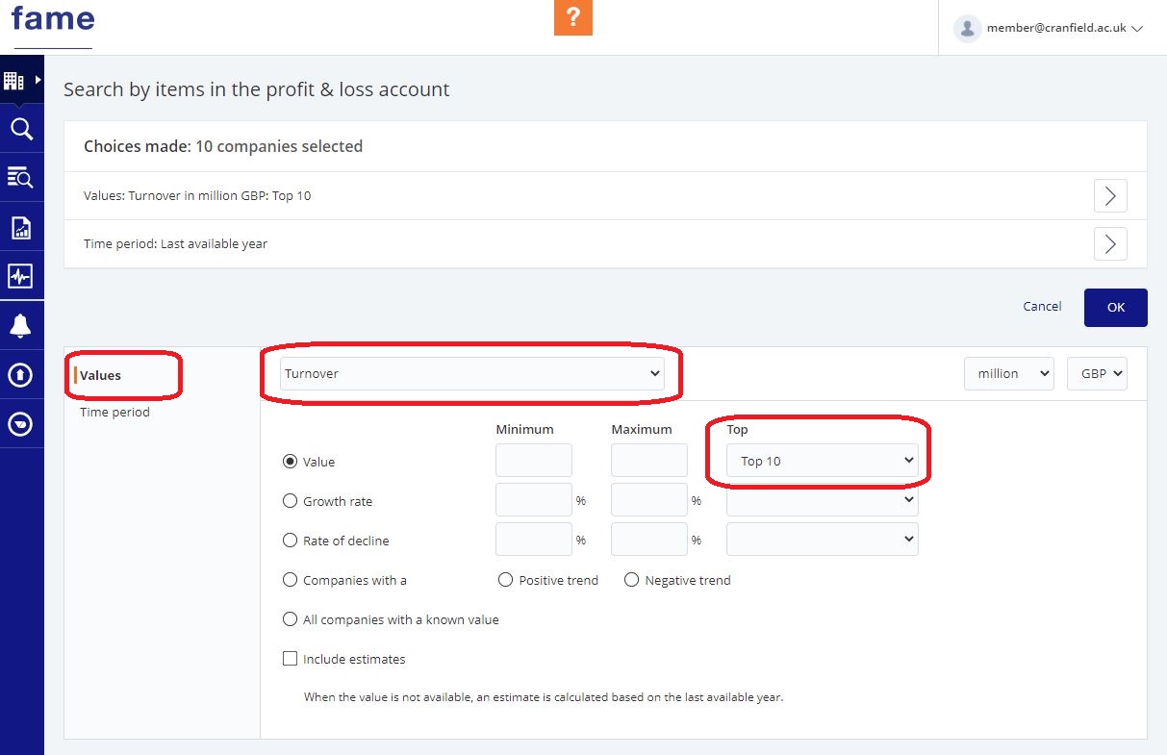
Task: Change the million units dropdown
Action: point(1008,373)
